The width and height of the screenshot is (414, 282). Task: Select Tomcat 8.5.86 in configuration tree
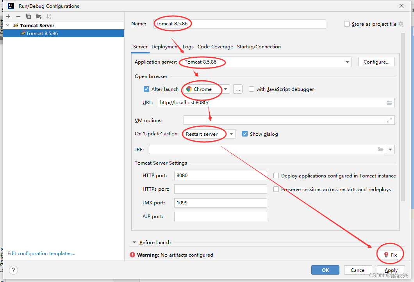63,33
